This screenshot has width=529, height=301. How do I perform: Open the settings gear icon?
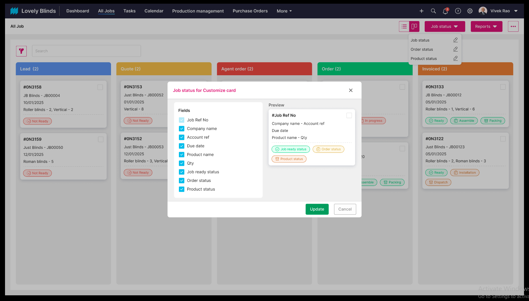coord(470,11)
